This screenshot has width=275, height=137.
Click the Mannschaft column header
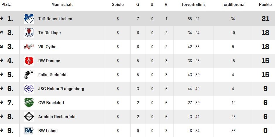62,5
